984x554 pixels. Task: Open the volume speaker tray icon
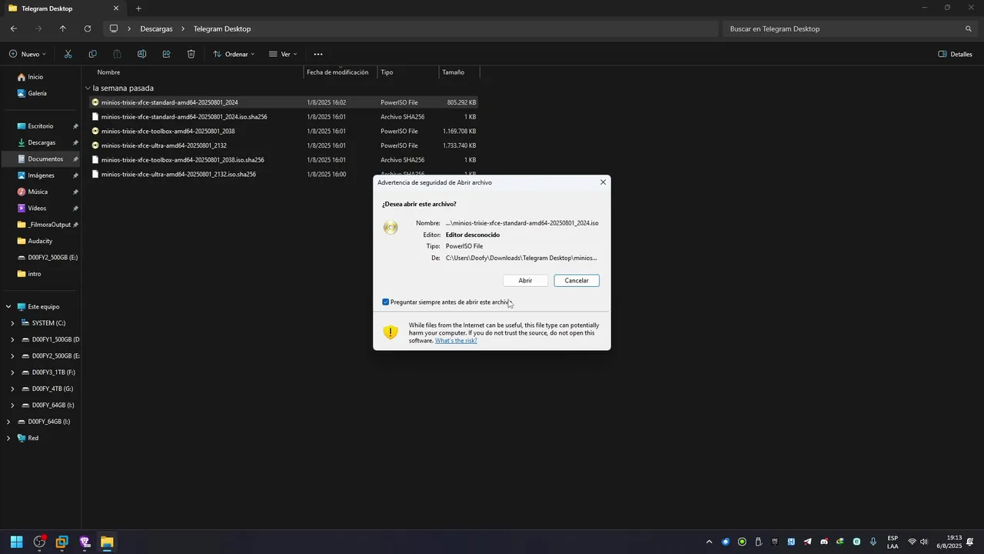924,542
